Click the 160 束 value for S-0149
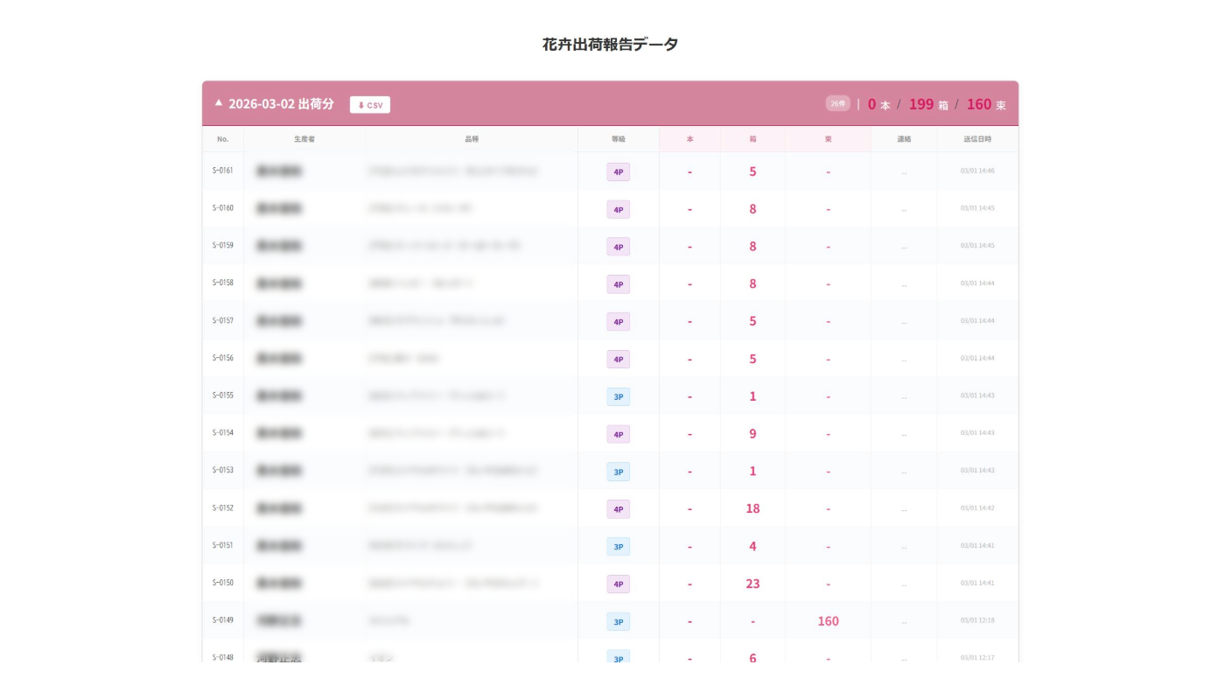This screenshot has height=700, width=1225. [x=828, y=621]
